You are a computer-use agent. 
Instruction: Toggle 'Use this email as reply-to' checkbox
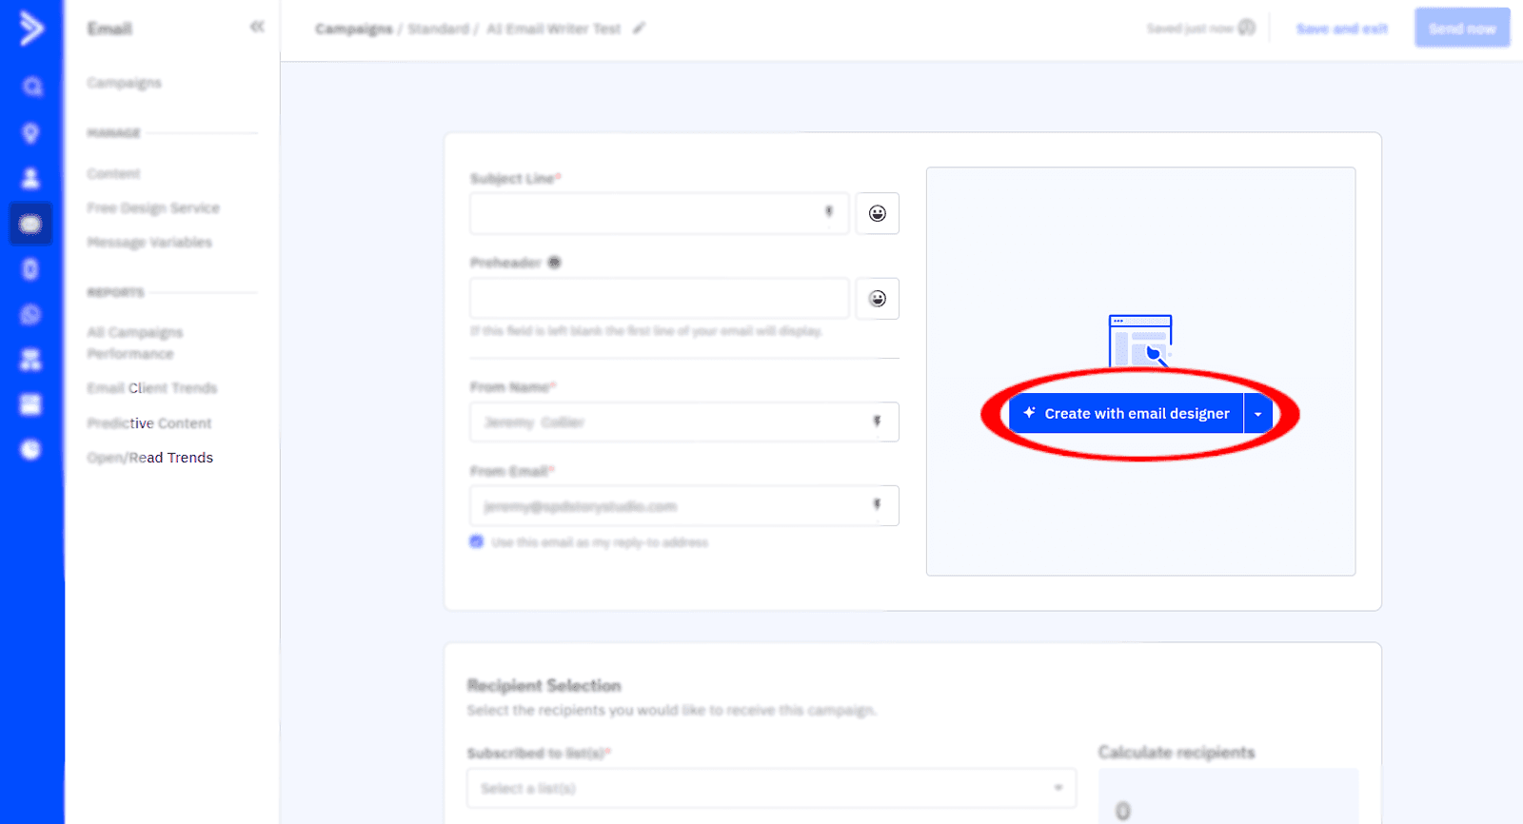pos(477,542)
